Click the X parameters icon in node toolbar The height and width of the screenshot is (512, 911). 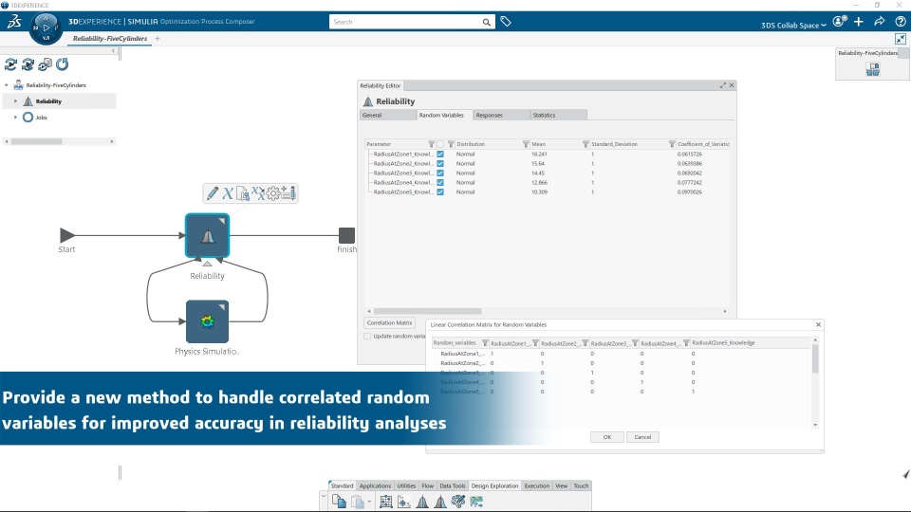click(x=228, y=193)
